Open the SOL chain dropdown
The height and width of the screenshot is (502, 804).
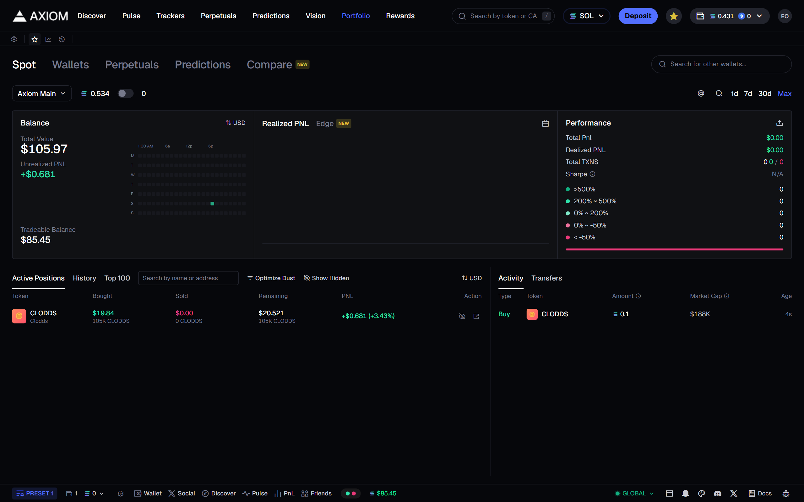point(586,16)
